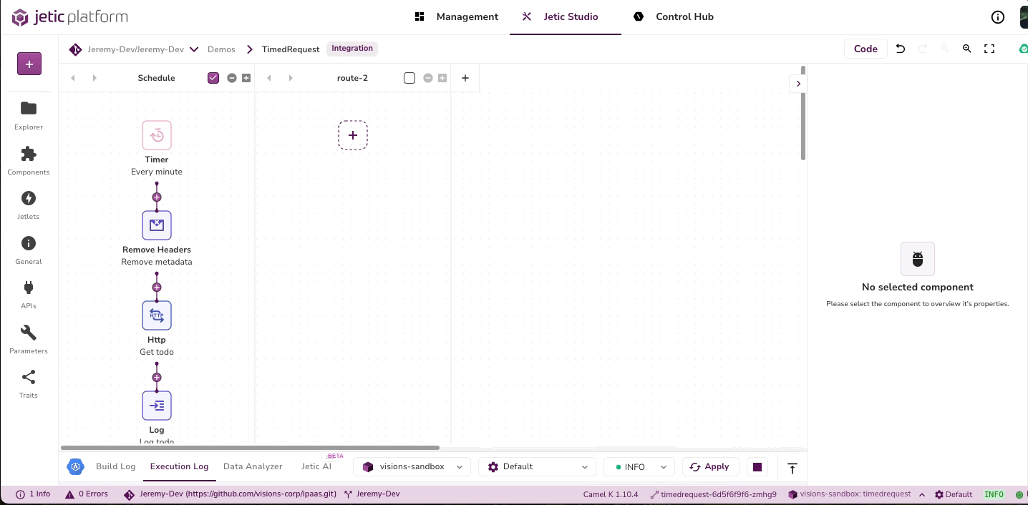Screen dimensions: 1028x505
Task: Check the route-2 checkbox
Action: tap(409, 78)
